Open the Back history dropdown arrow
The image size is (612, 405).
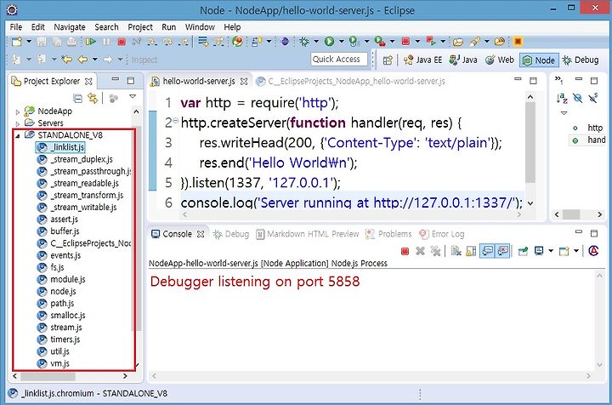95,60
